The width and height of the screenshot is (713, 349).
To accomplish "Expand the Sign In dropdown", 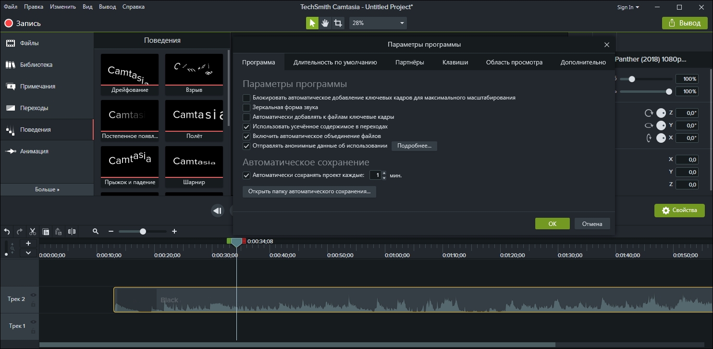I will (628, 7).
